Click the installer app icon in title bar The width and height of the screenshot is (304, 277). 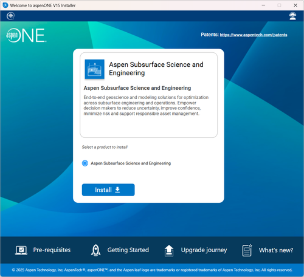click(5, 5)
